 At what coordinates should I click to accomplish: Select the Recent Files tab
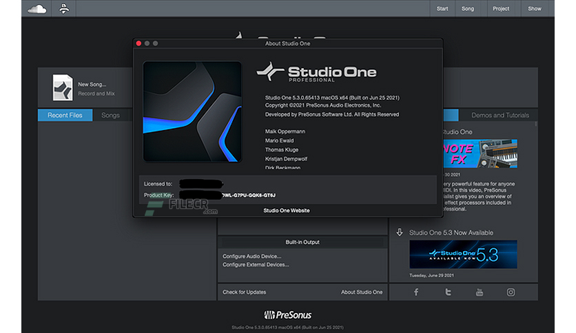tap(65, 115)
